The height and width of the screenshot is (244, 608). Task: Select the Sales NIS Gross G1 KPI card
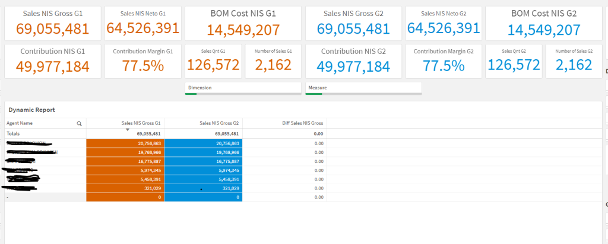[x=53, y=23]
